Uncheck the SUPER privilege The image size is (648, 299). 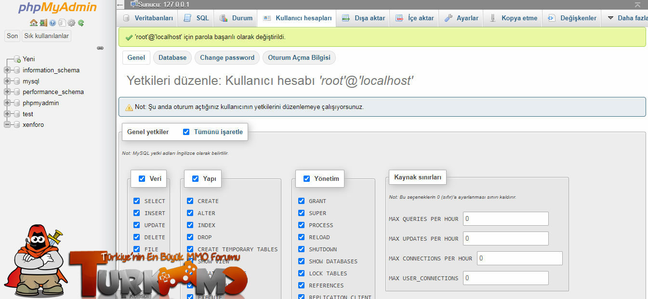point(301,213)
